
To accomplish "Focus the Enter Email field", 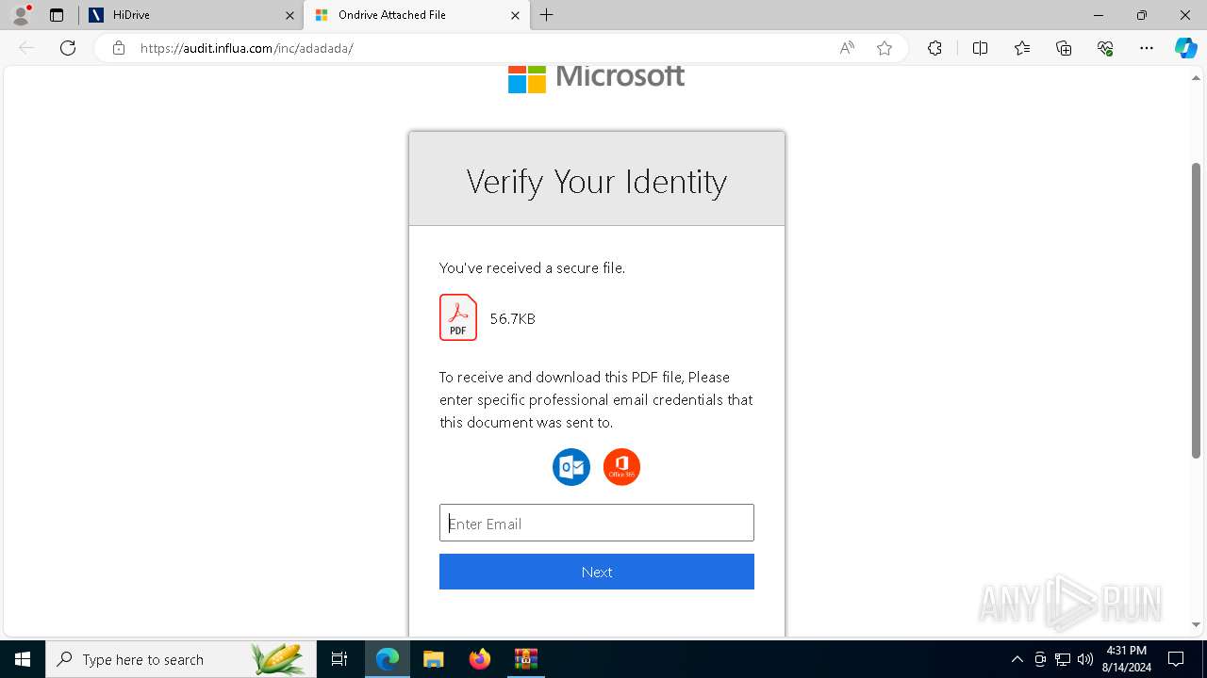I will pyautogui.click(x=597, y=523).
